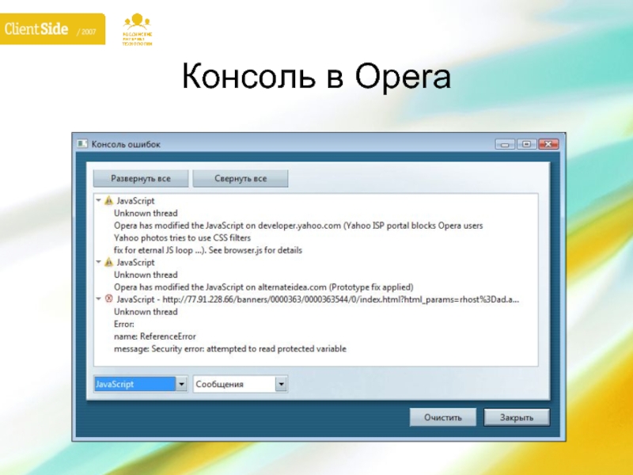The image size is (633, 475).
Task: Click the Развернуть все button
Action: pos(141,179)
